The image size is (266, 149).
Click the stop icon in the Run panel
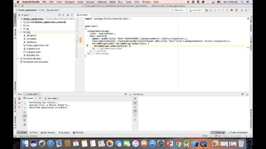20,99
